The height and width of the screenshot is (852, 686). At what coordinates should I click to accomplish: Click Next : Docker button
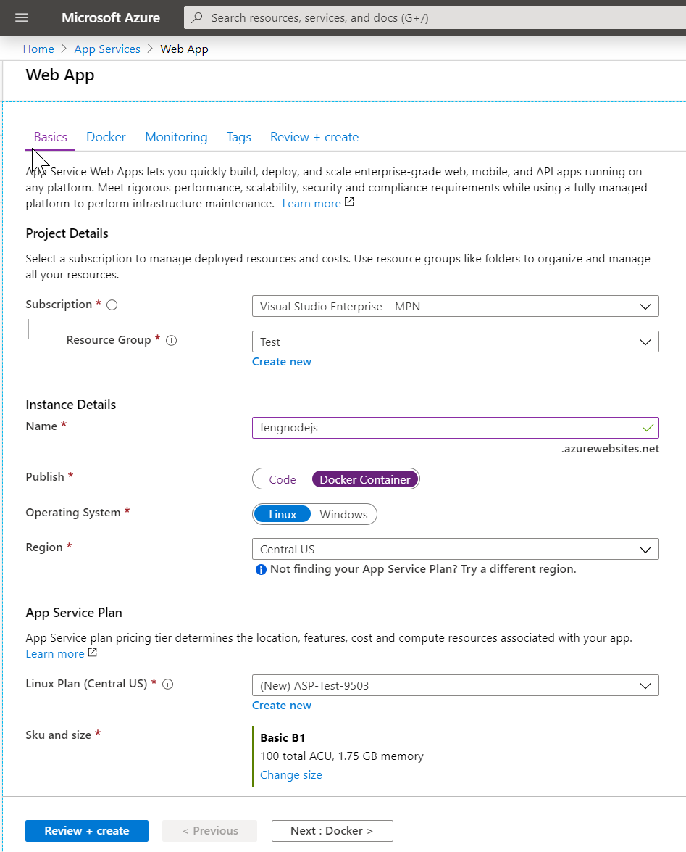tap(332, 831)
